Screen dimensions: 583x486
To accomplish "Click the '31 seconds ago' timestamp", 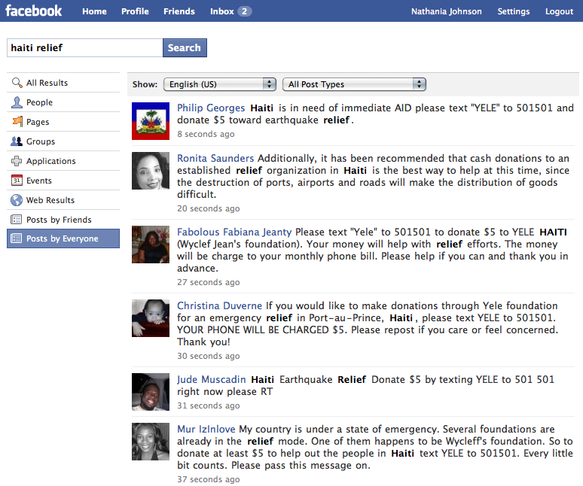I will (208, 406).
